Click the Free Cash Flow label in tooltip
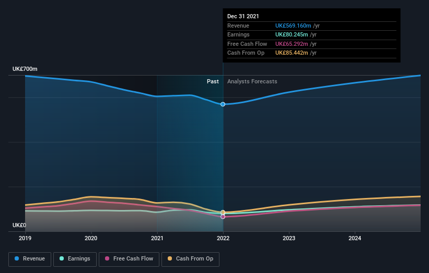Image resolution: width=429 pixels, height=273 pixels. [247, 44]
